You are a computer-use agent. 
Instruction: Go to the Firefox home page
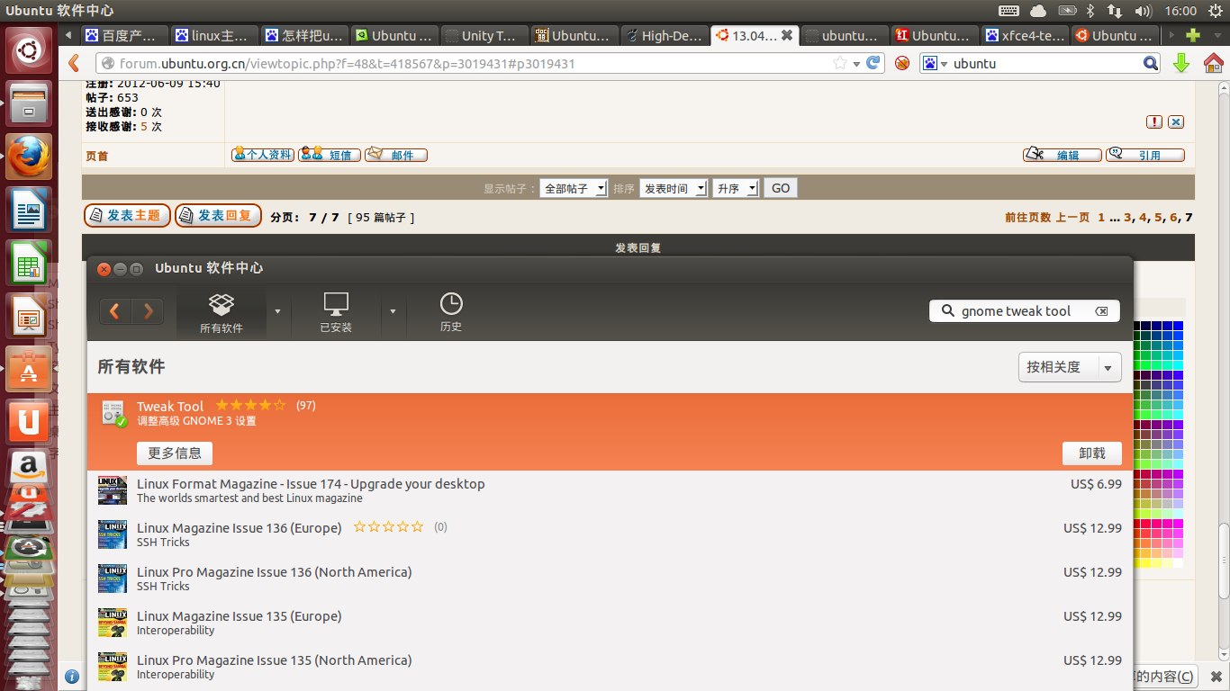pos(1214,63)
